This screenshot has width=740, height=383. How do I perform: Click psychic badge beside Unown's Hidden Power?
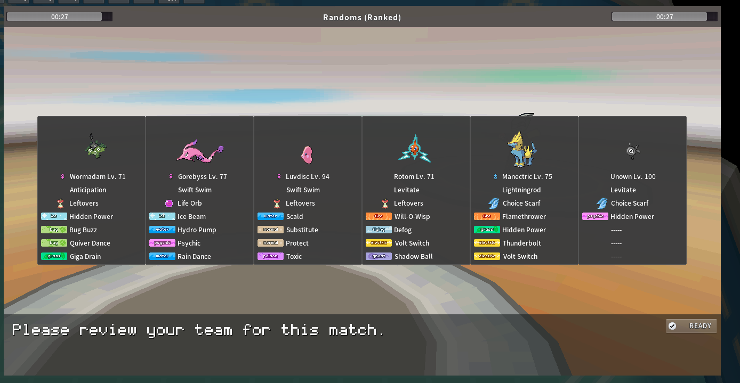(x=596, y=216)
